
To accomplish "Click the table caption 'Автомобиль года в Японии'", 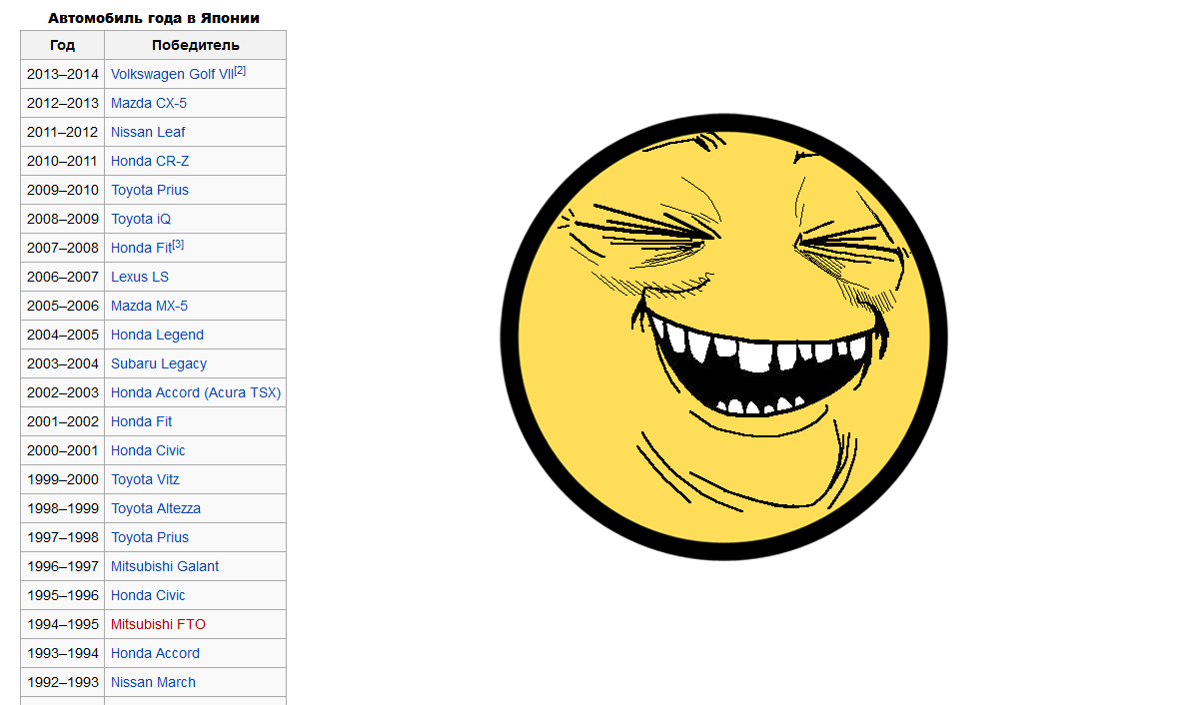I will click(154, 18).
